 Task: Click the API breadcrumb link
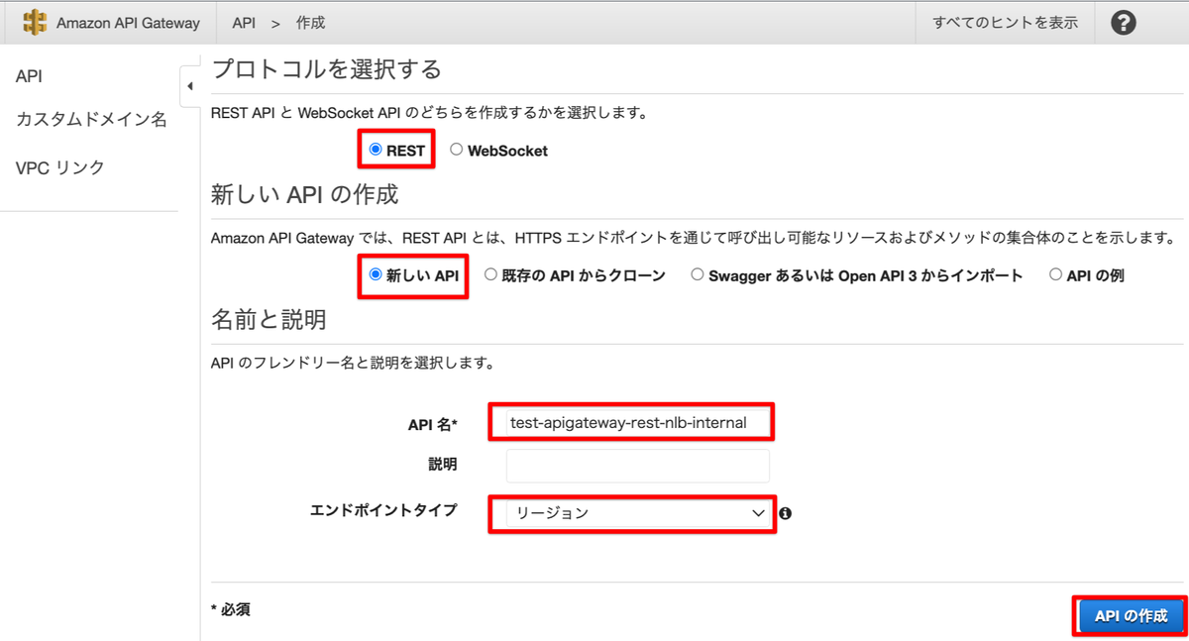click(x=244, y=22)
